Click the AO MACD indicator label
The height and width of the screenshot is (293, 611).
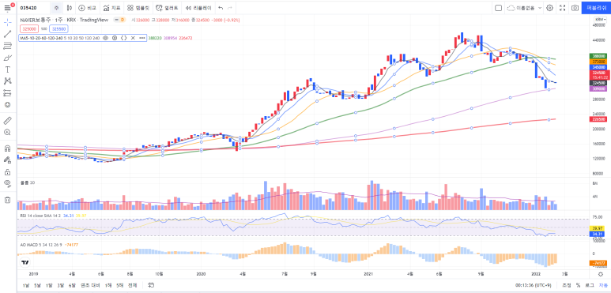click(41, 245)
